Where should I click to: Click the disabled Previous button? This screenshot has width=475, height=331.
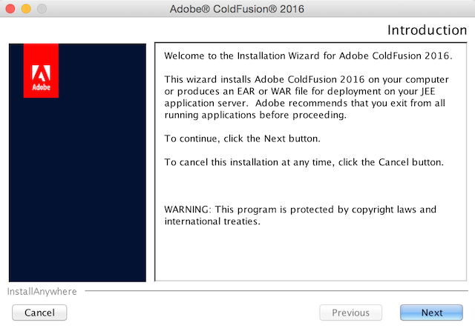pos(350,312)
